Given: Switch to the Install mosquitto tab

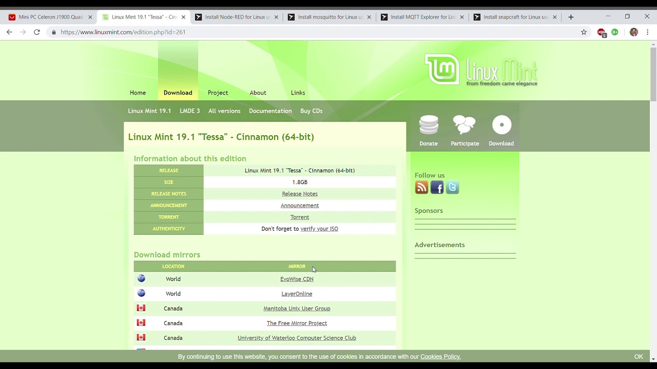Looking at the screenshot, I should 330,17.
